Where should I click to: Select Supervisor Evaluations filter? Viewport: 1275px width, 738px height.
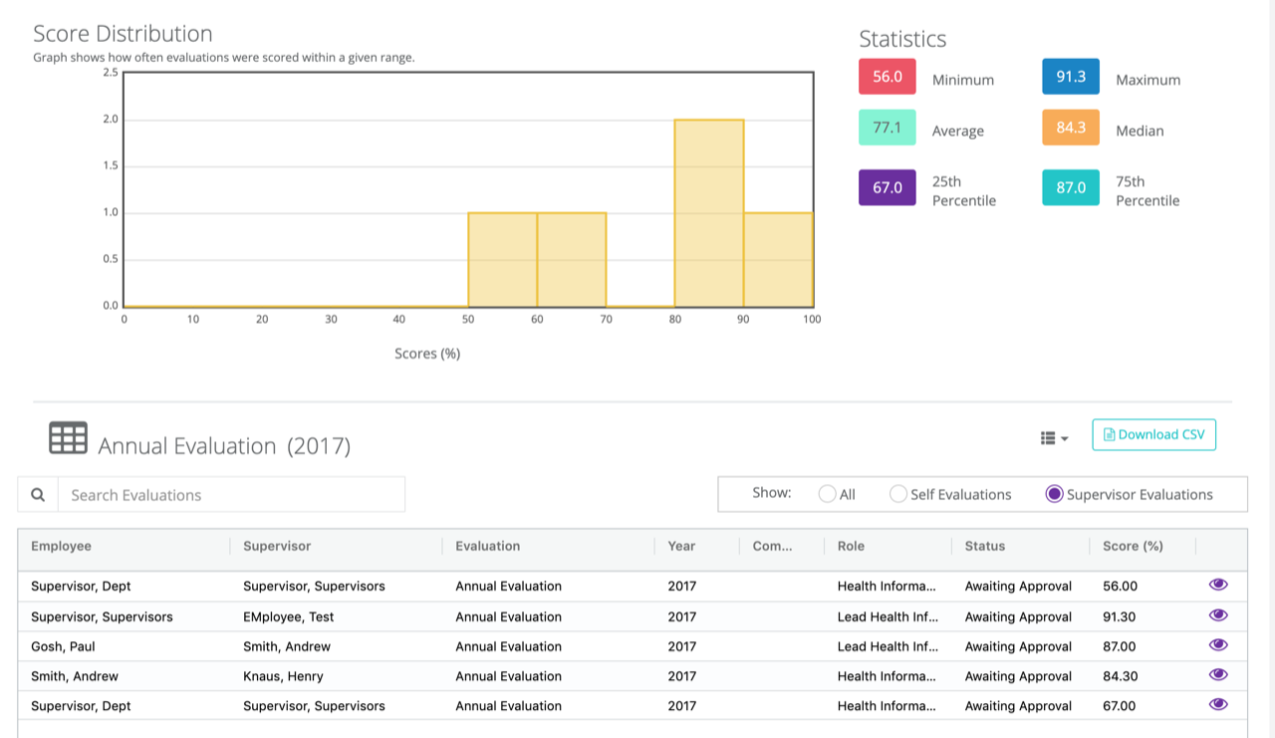tap(1054, 494)
